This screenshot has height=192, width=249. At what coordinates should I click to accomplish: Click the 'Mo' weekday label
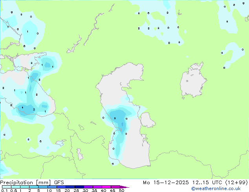coord(146,183)
